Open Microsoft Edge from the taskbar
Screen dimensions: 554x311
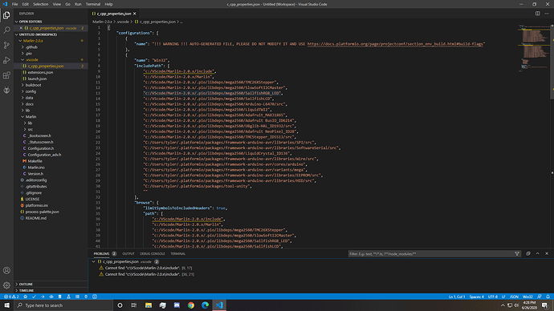point(205,305)
